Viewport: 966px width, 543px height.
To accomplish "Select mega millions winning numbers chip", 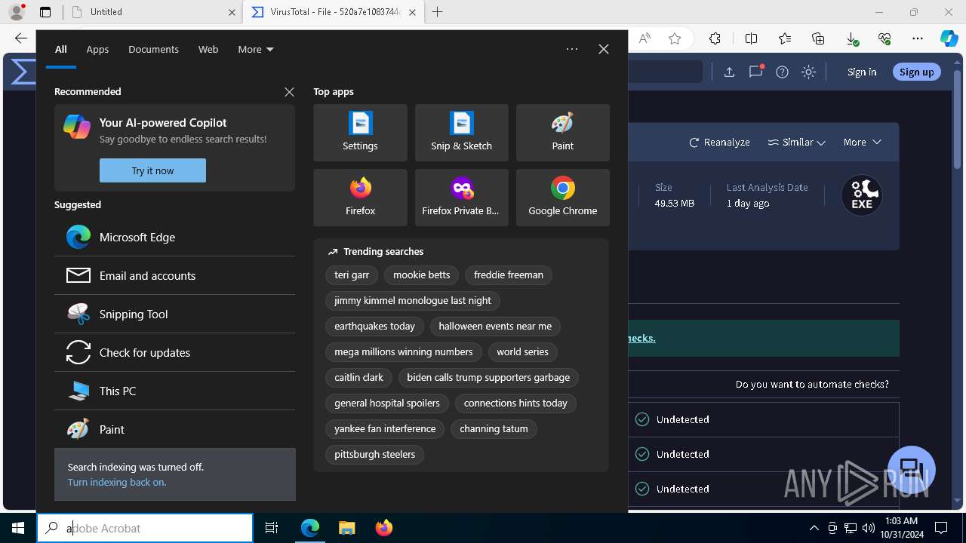I will coord(404,352).
